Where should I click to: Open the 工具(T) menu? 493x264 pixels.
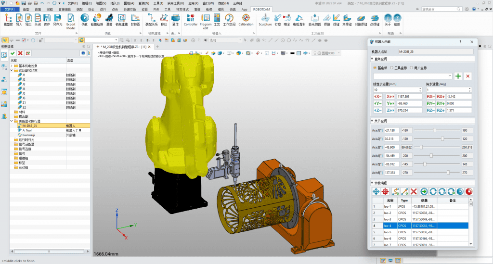158,3
